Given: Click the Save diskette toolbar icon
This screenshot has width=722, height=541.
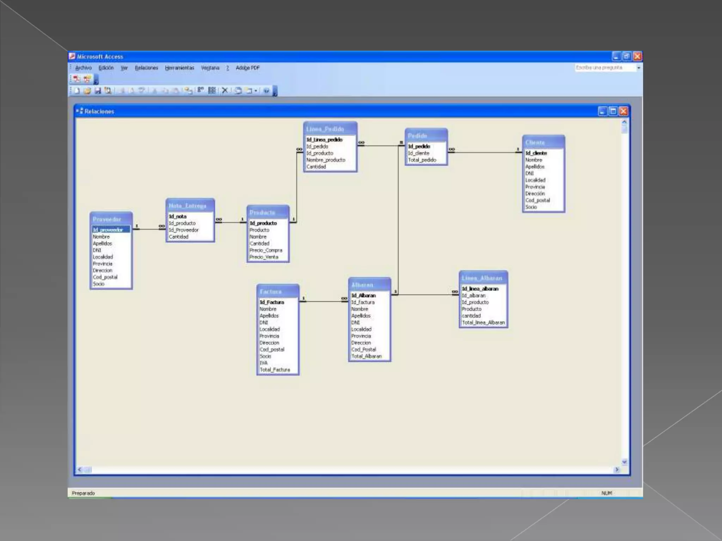Looking at the screenshot, I should coord(98,91).
